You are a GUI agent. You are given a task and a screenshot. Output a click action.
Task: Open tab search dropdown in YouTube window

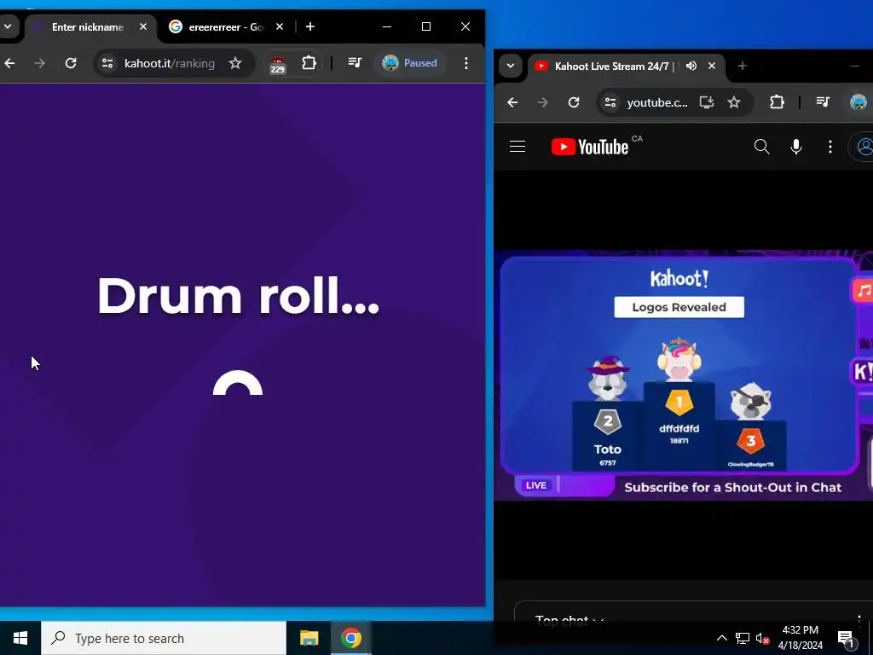tap(511, 66)
